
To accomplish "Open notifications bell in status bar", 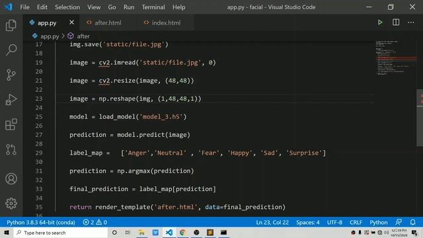I will pyautogui.click(x=412, y=222).
